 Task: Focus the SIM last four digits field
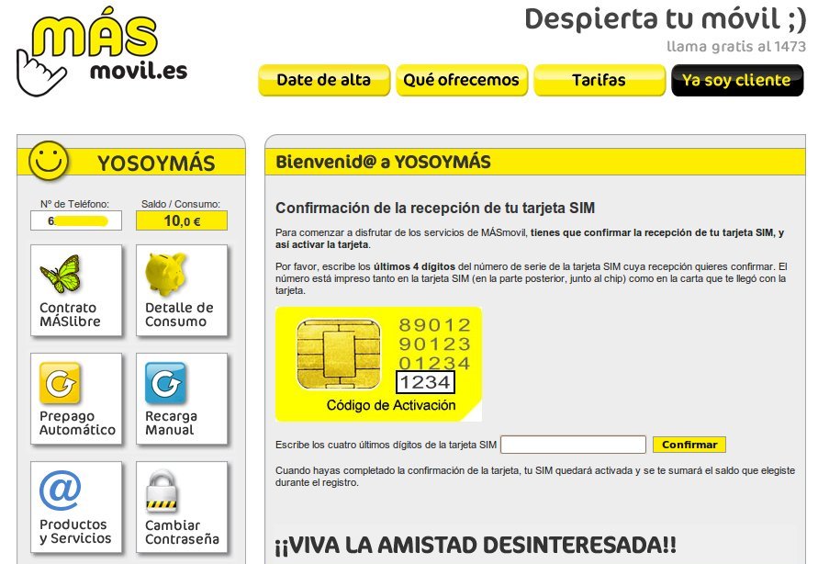(573, 445)
